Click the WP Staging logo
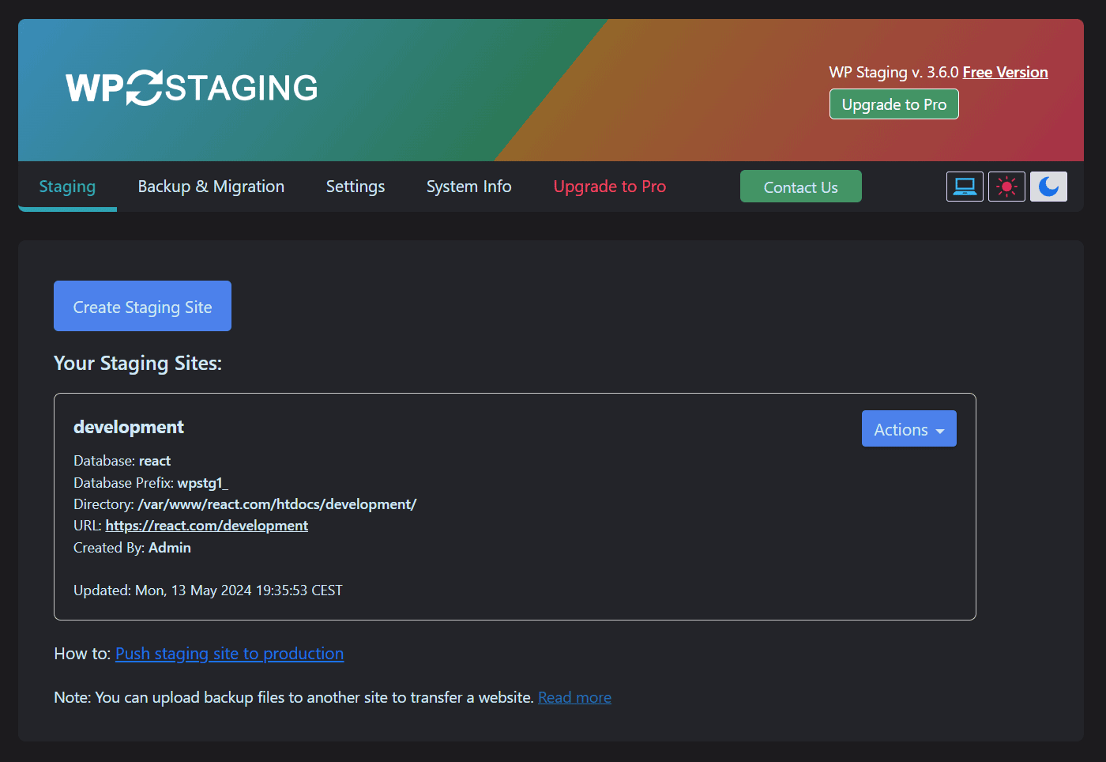 (x=192, y=88)
